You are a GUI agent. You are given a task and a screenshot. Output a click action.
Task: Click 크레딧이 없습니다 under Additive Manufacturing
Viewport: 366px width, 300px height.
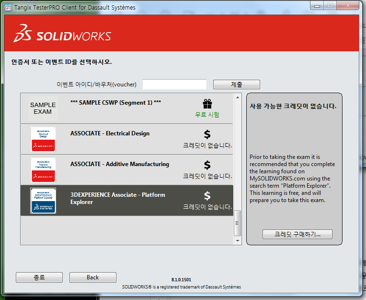(207, 176)
